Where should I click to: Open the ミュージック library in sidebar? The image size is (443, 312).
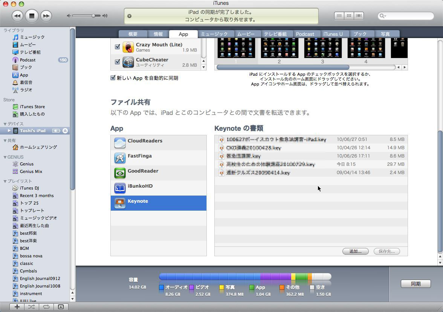tap(32, 37)
